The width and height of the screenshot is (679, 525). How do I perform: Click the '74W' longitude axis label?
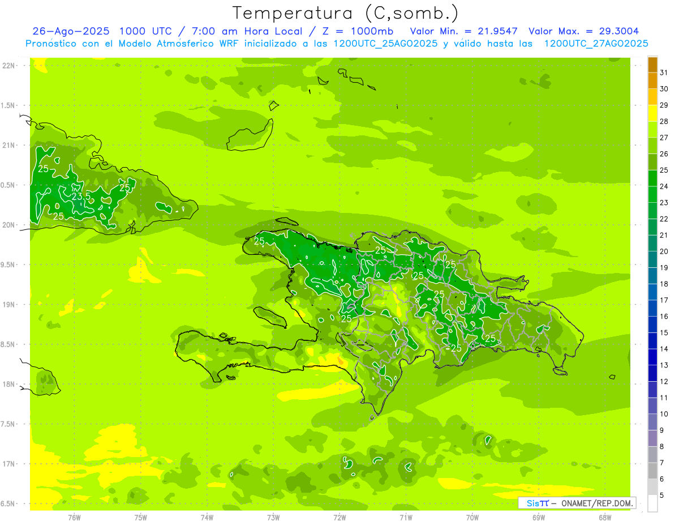click(x=207, y=518)
